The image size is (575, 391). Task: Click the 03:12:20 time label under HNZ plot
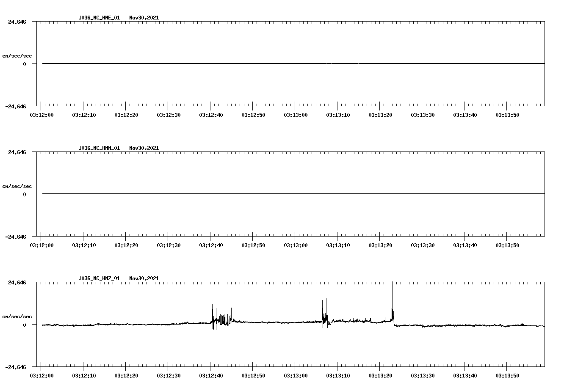click(126, 375)
